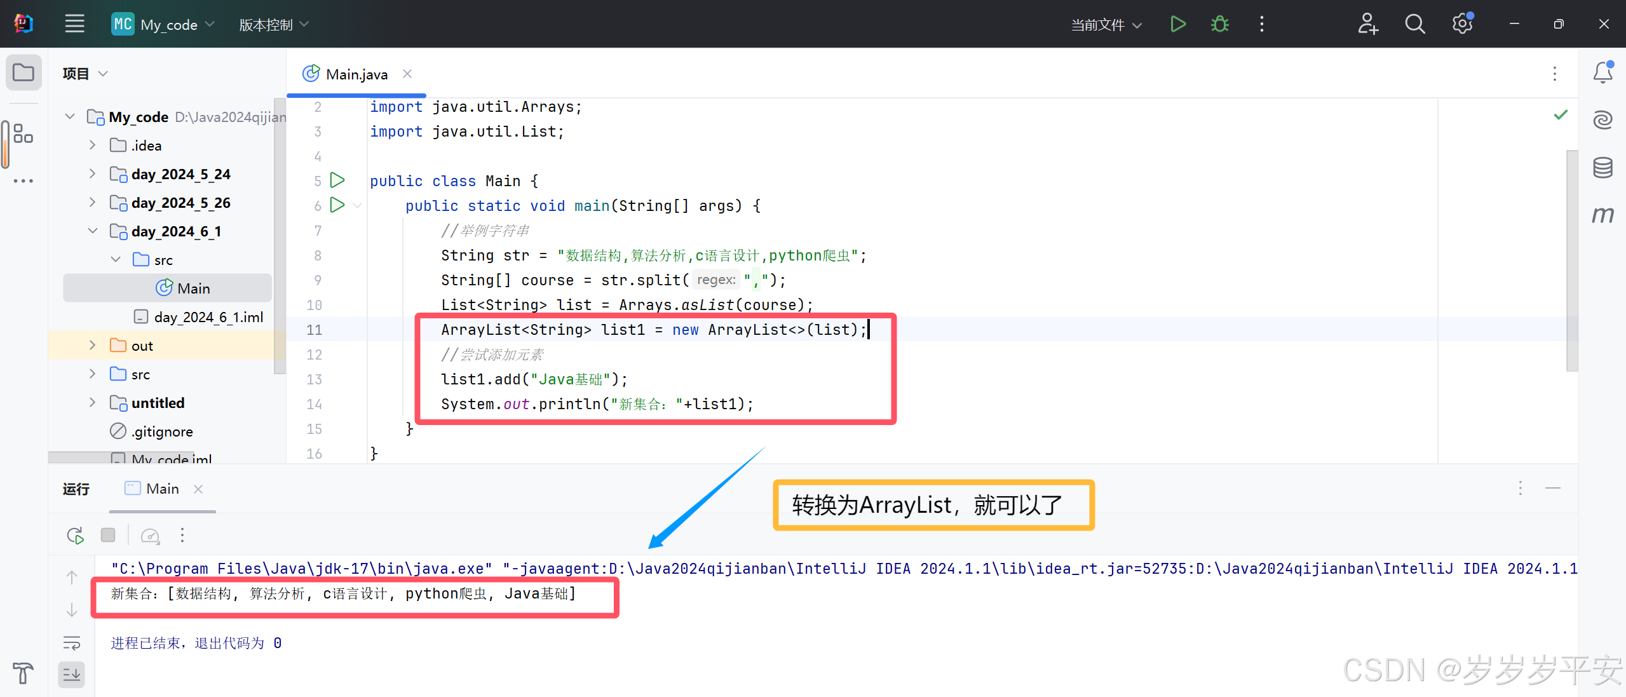Close the Main.java editor tab
Image resolution: width=1626 pixels, height=697 pixels.
(407, 74)
